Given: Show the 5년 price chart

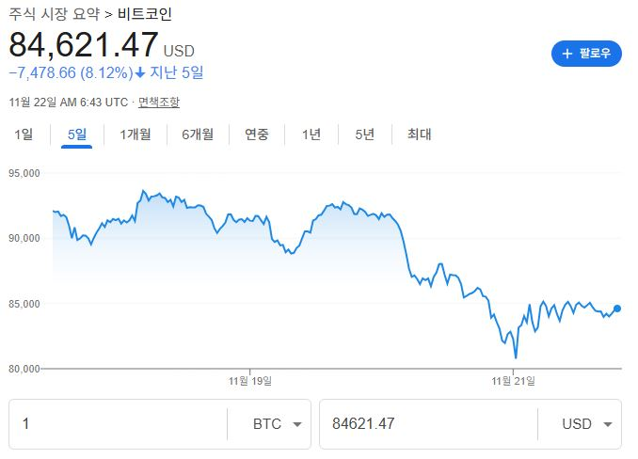Looking at the screenshot, I should 364,135.
